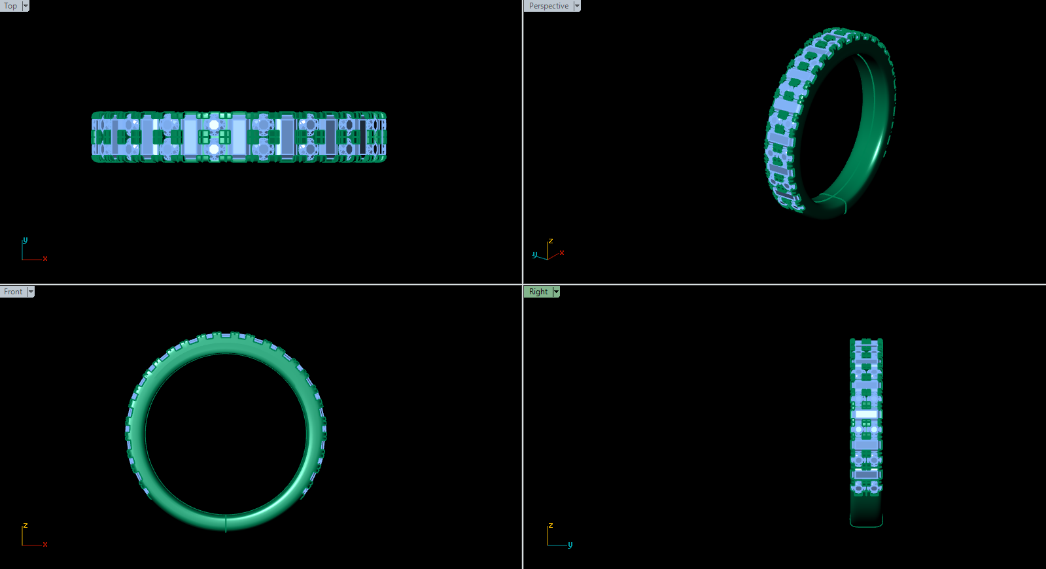This screenshot has width=1046, height=569.
Task: Click the Perspective viewport title label
Action: (548, 6)
